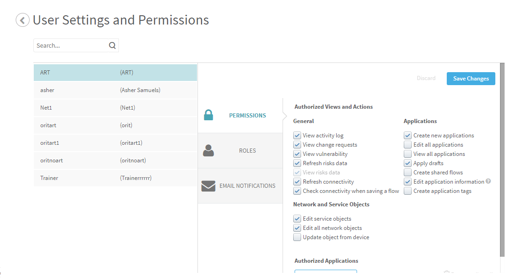Click the Roles person icon
The image size is (524, 278).
pos(209,150)
